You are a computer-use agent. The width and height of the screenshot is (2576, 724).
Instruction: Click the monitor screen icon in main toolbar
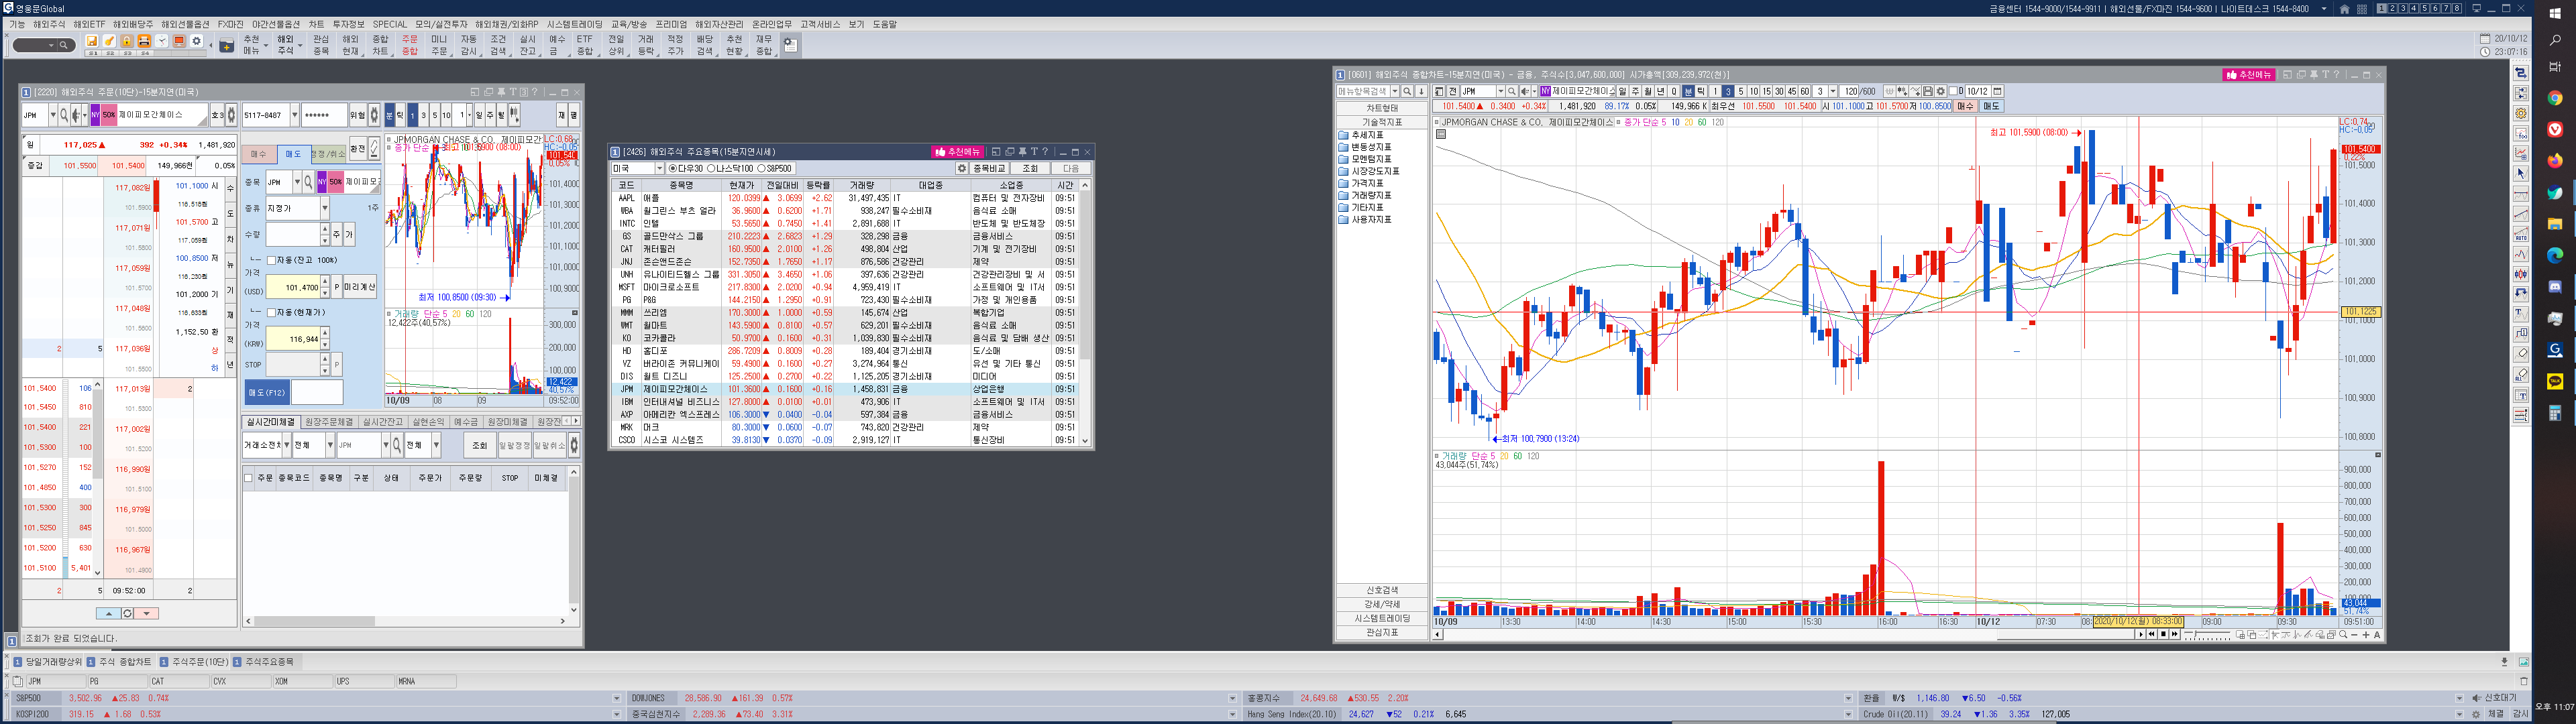click(x=179, y=41)
